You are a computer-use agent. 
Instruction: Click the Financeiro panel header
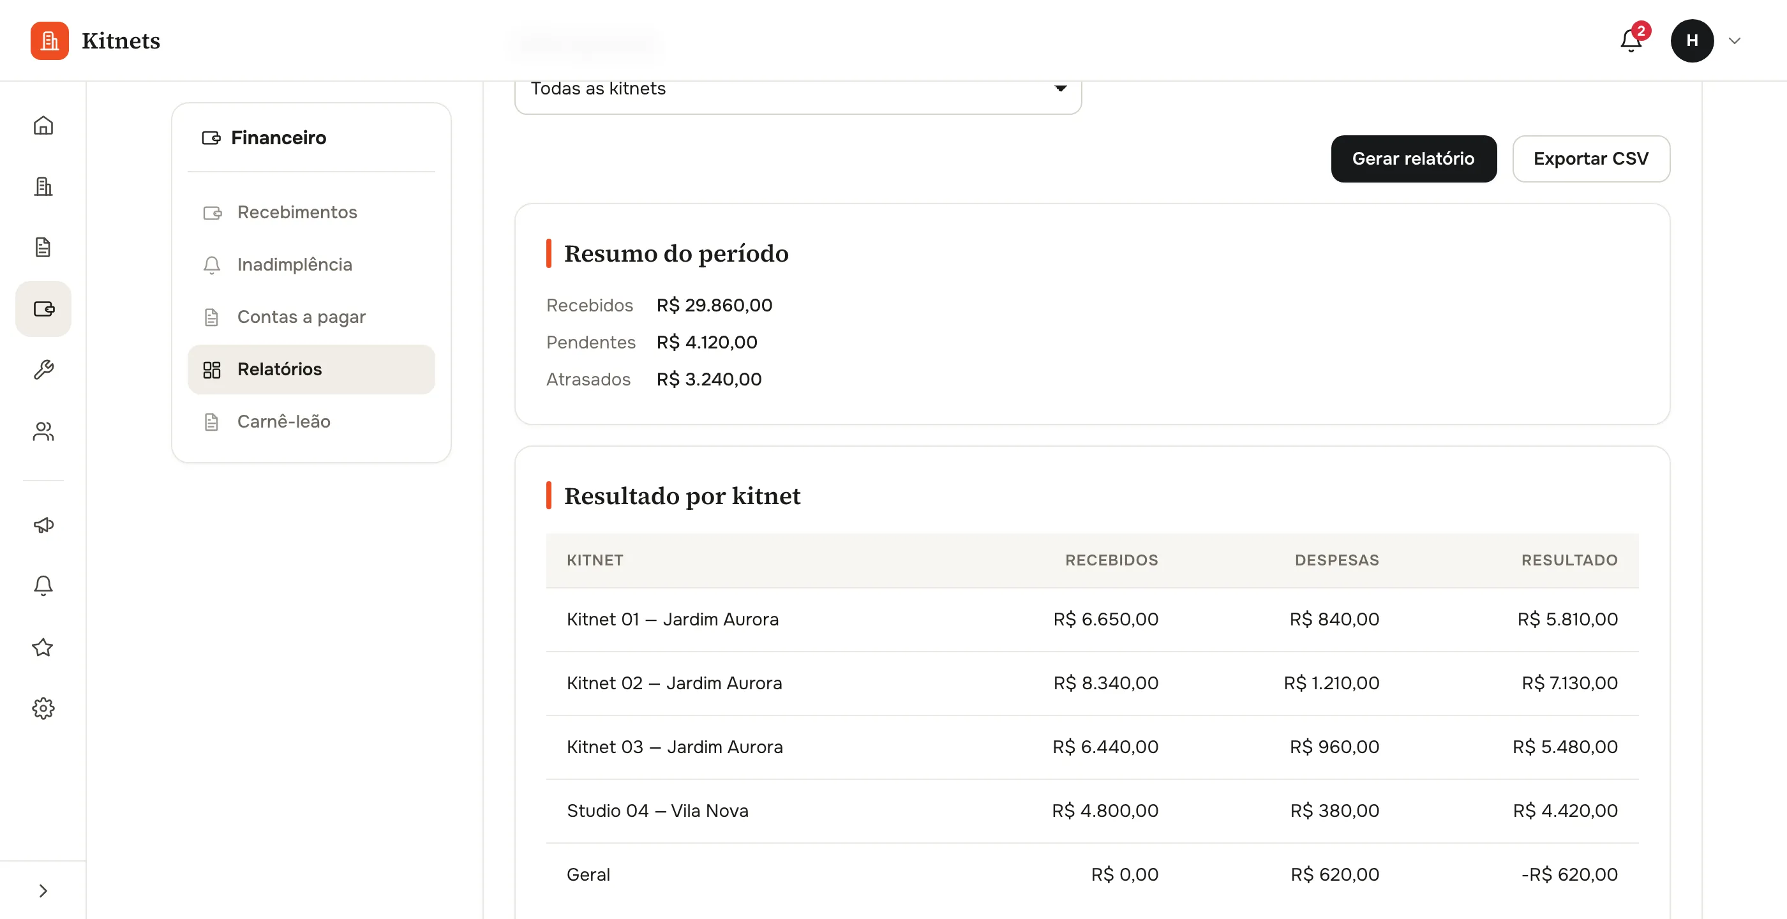tap(278, 137)
